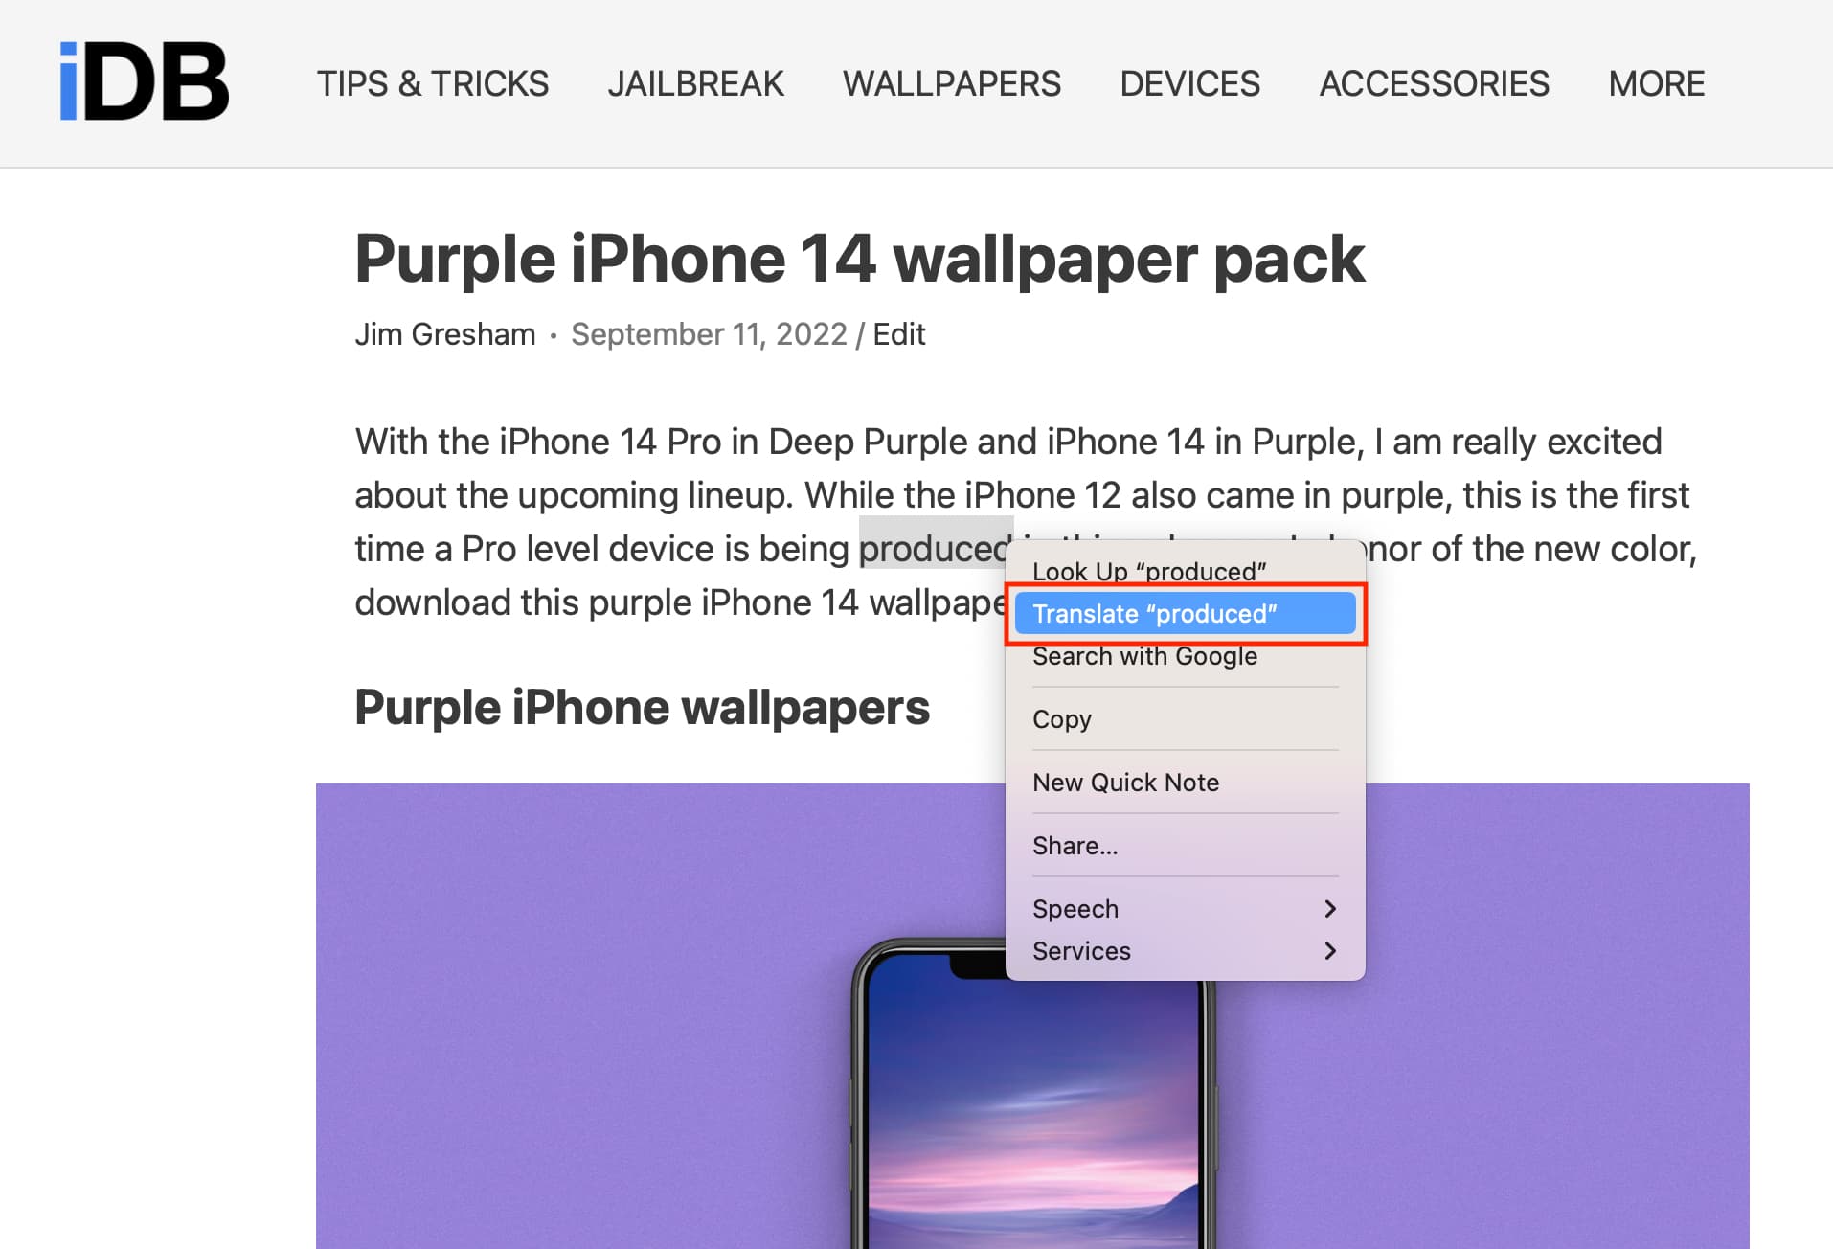Expand the Speech submenu chevron

click(x=1329, y=908)
